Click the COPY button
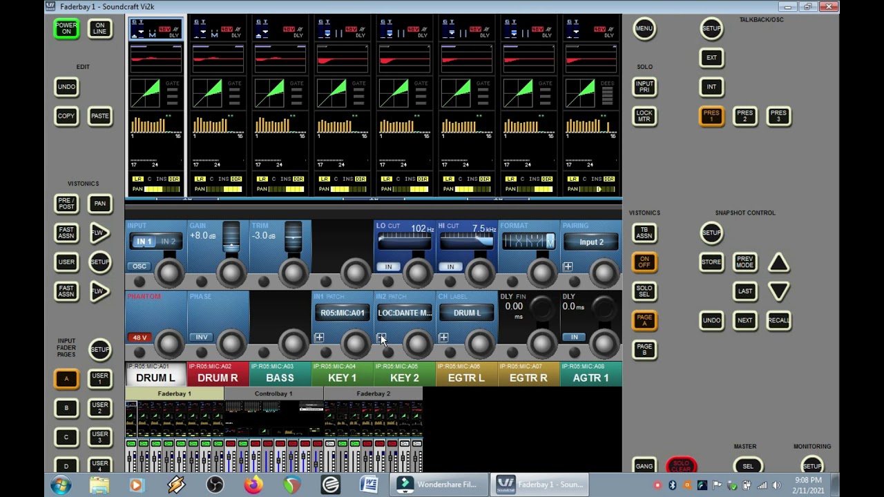 coord(66,116)
